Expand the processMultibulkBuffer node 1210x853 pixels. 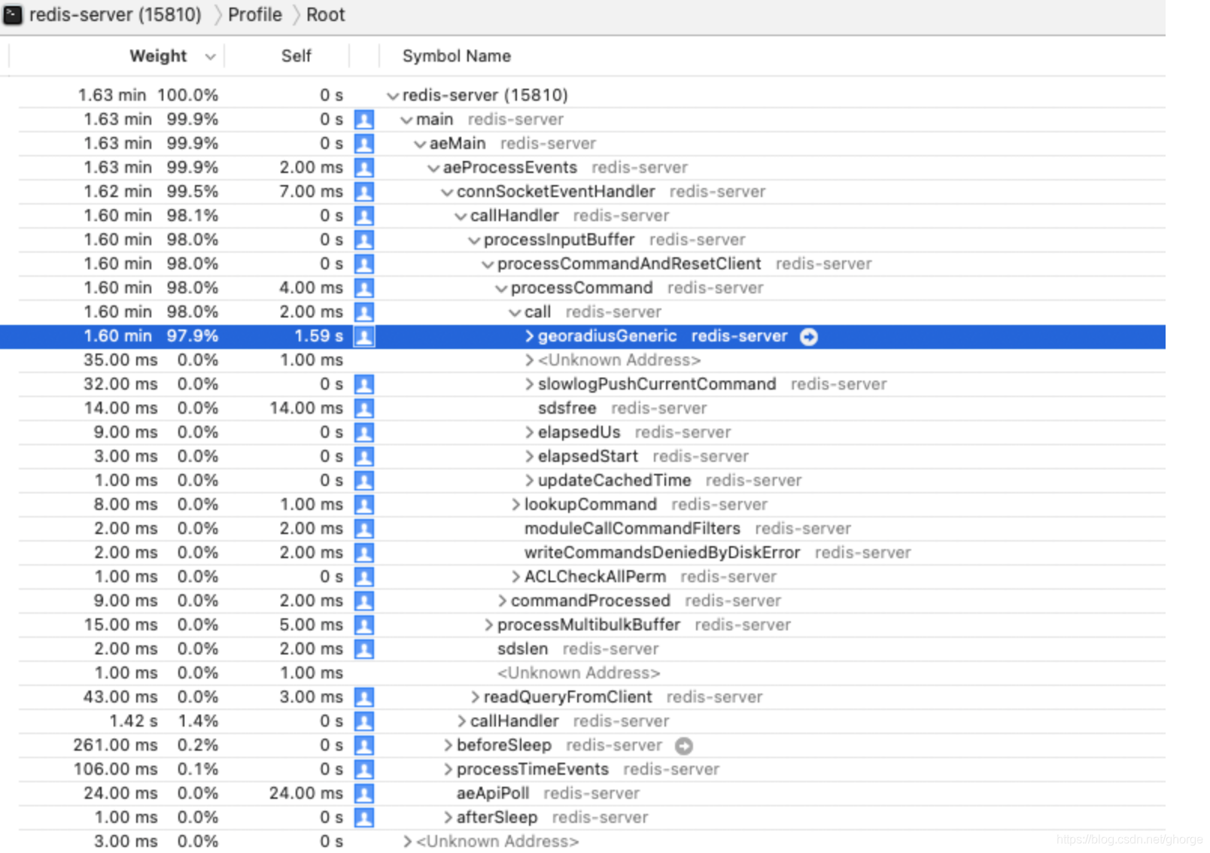(x=488, y=625)
